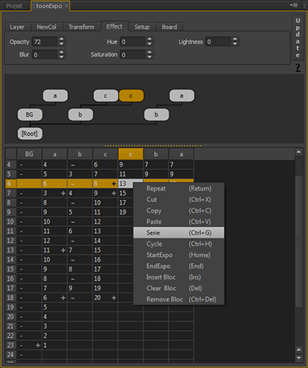This screenshot has height=368, width=308.
Task: Select the orange c node in graph
Action: (x=131, y=96)
